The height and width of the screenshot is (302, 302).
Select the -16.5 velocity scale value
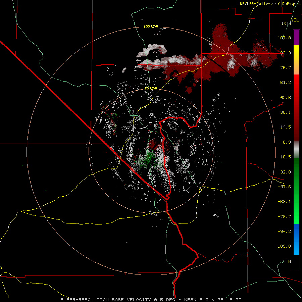click(284, 157)
